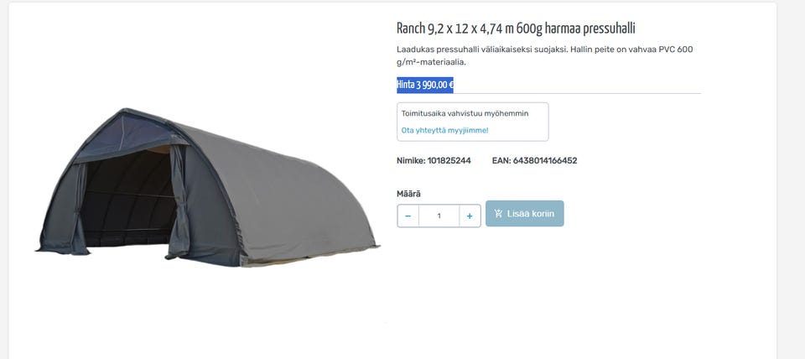Click the quantity input field showing 1

[x=439, y=216]
